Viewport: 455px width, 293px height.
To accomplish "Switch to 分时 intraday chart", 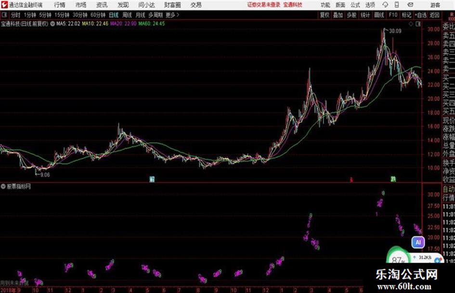I will click(x=16, y=15).
